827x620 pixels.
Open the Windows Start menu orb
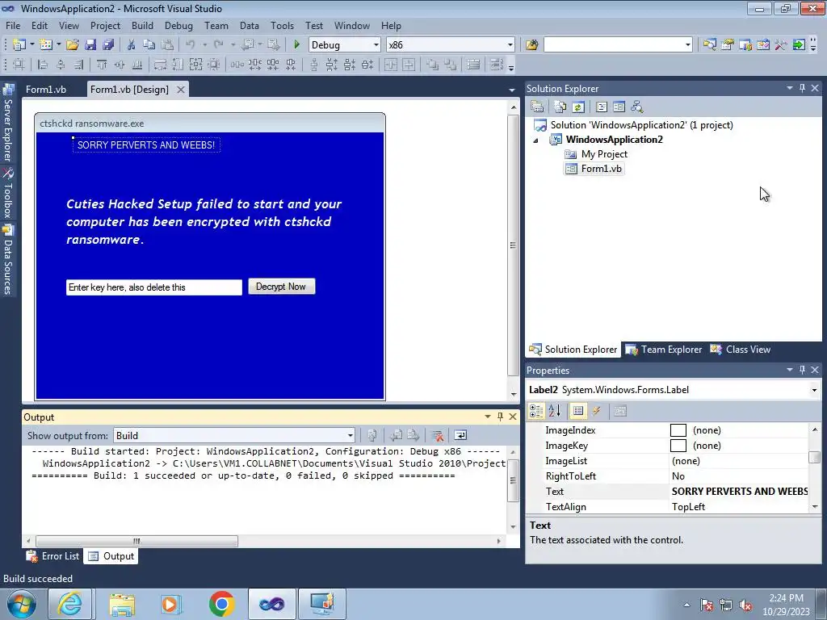click(22, 604)
